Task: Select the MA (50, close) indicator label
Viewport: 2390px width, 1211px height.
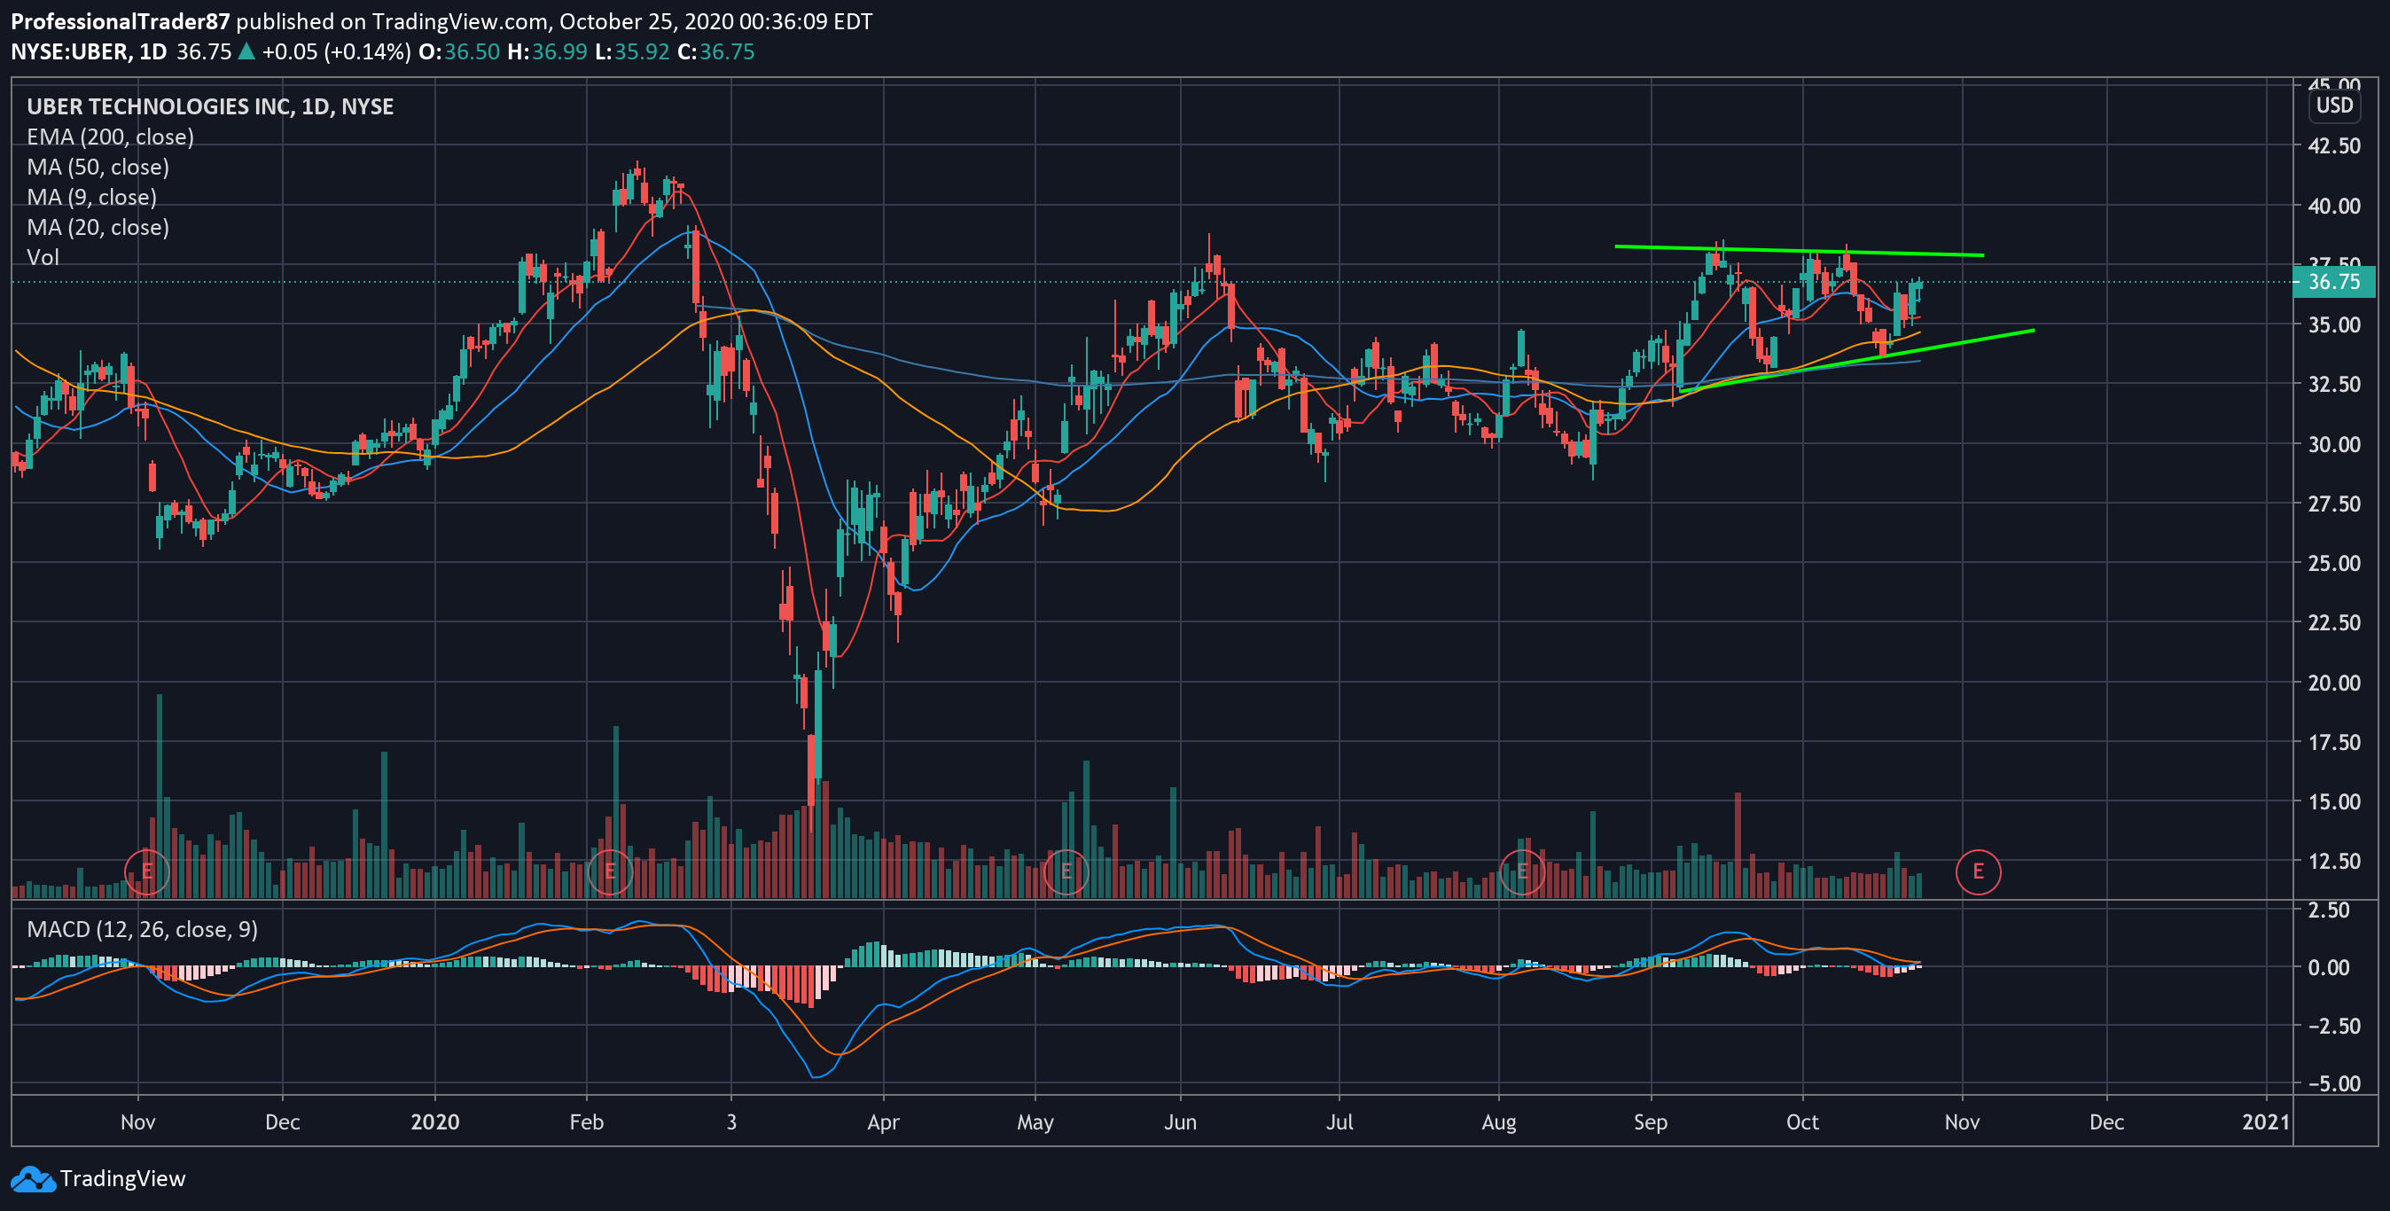Action: [x=98, y=167]
